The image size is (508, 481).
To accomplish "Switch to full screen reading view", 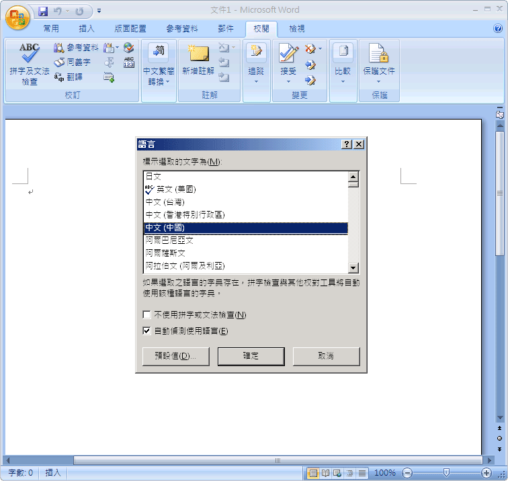I will pyautogui.click(x=325, y=473).
